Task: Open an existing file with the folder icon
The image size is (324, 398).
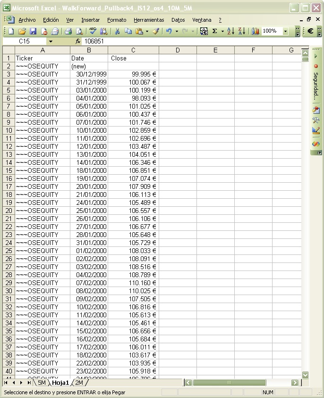Action: tap(22, 31)
